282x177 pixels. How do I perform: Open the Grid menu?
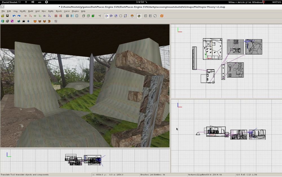tap(38, 11)
